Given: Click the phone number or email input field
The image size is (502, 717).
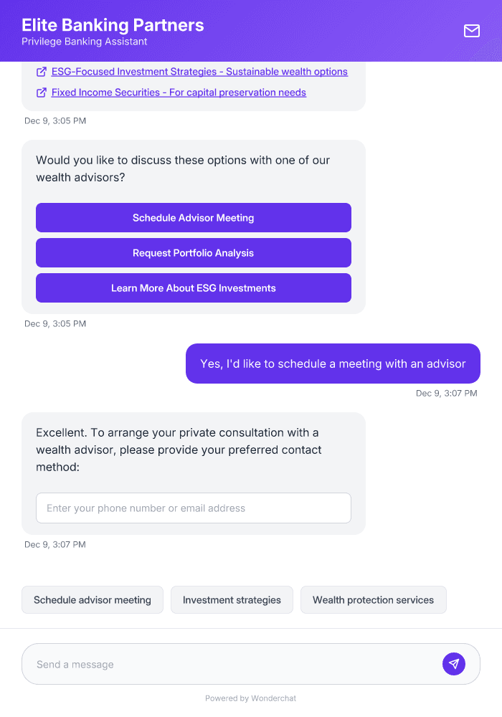Looking at the screenshot, I should point(194,508).
